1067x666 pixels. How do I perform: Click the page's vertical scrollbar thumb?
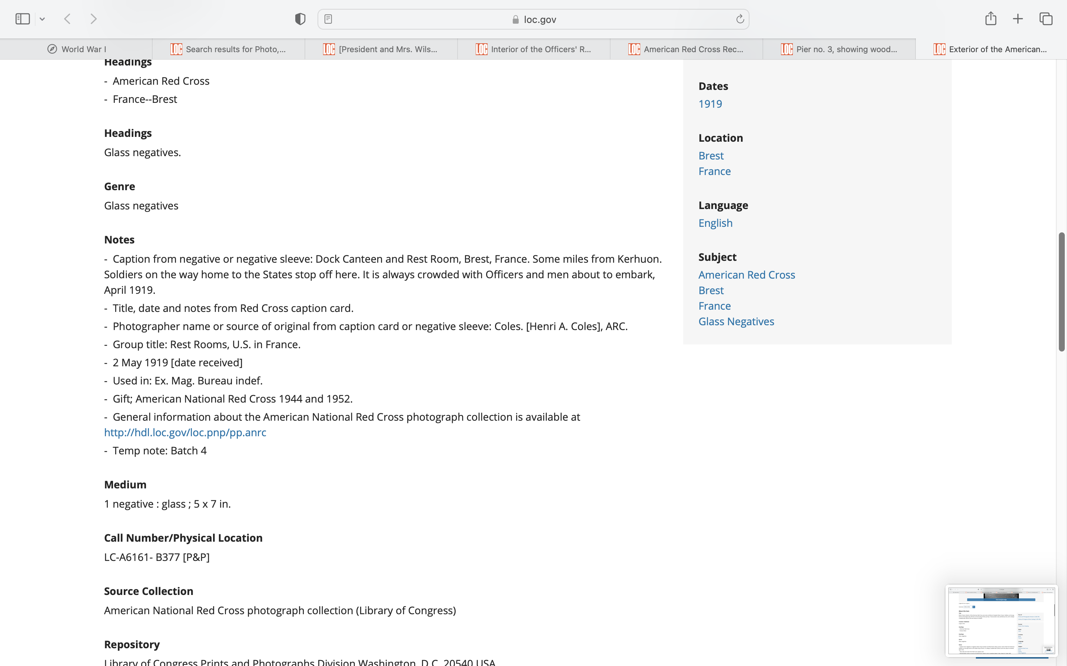(x=1062, y=292)
